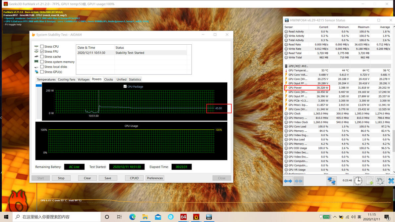Select the GPU Power sensor row
Image resolution: width=395 pixels, height=222 pixels.
(x=338, y=88)
